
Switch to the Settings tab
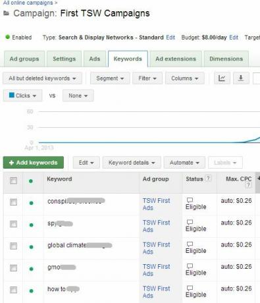[x=65, y=59]
